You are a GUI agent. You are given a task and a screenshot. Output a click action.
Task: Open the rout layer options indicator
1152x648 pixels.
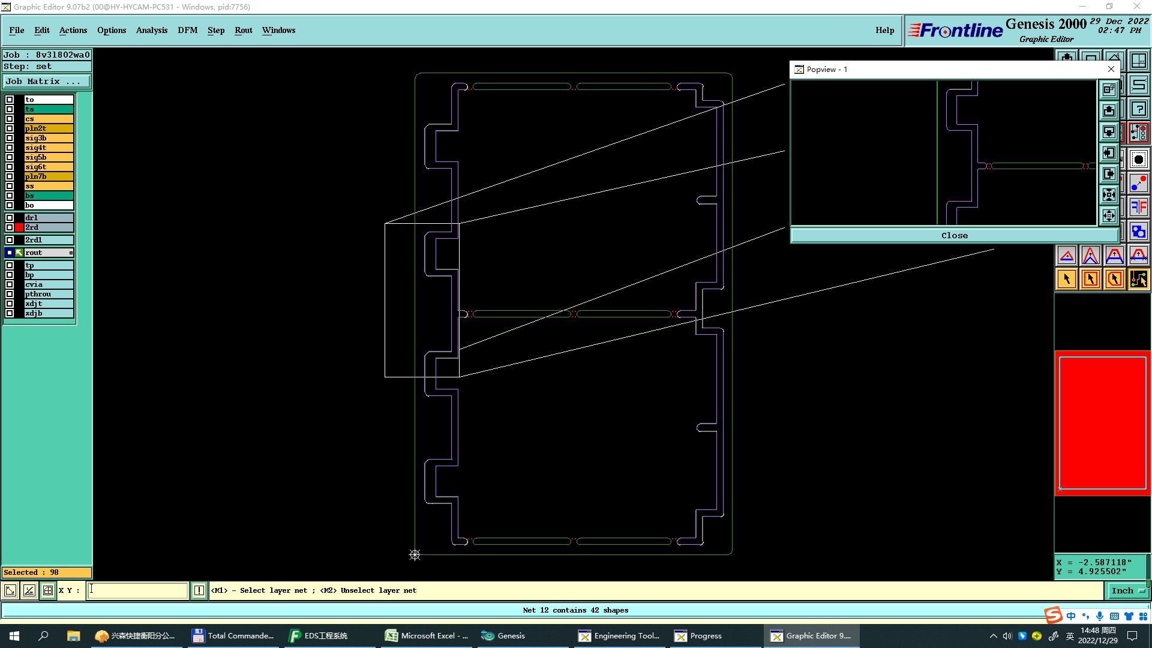[x=71, y=253]
